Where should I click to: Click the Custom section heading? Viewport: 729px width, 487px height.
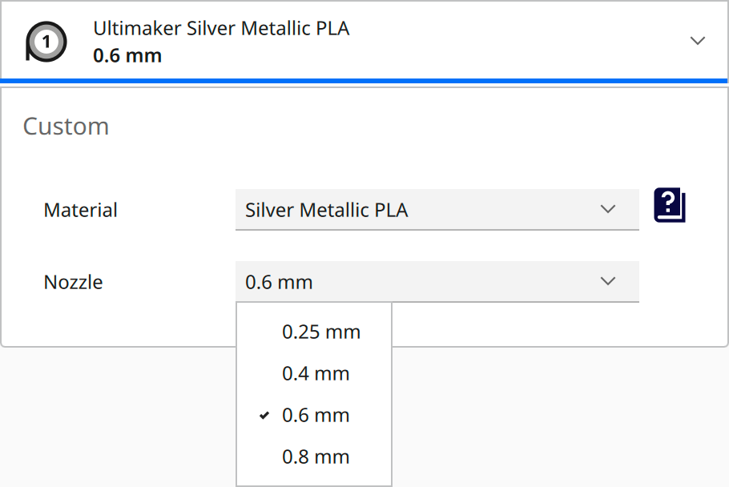tap(66, 126)
